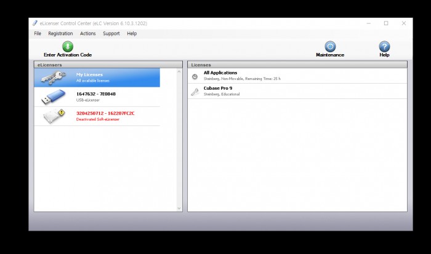Open the Help menu in menu bar
This screenshot has width=431, height=254.
132,33
